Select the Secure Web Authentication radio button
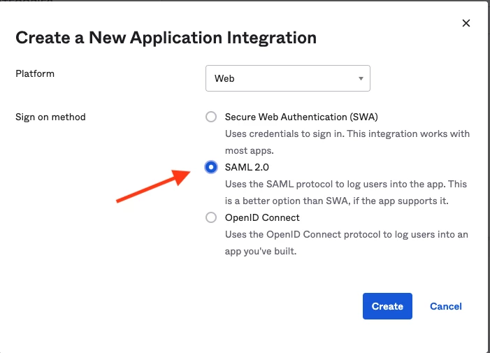This screenshot has height=353, width=490. [x=211, y=117]
